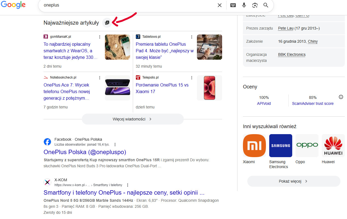Click the x-kom.pl URL breadcrumb
Viewport: 347px width, 219px height.
(88, 185)
